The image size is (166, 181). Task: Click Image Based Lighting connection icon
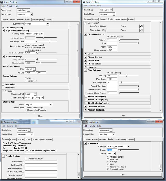tap(141, 26)
